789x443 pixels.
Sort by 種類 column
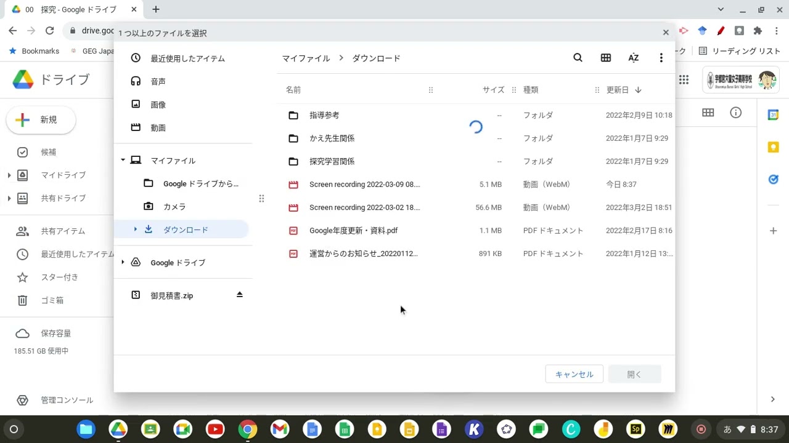click(531, 90)
